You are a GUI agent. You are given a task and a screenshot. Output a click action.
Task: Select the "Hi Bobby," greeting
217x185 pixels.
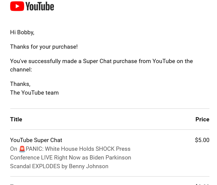pyautogui.click(x=22, y=32)
